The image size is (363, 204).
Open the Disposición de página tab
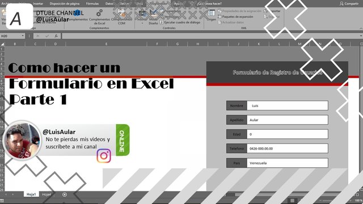65,3
